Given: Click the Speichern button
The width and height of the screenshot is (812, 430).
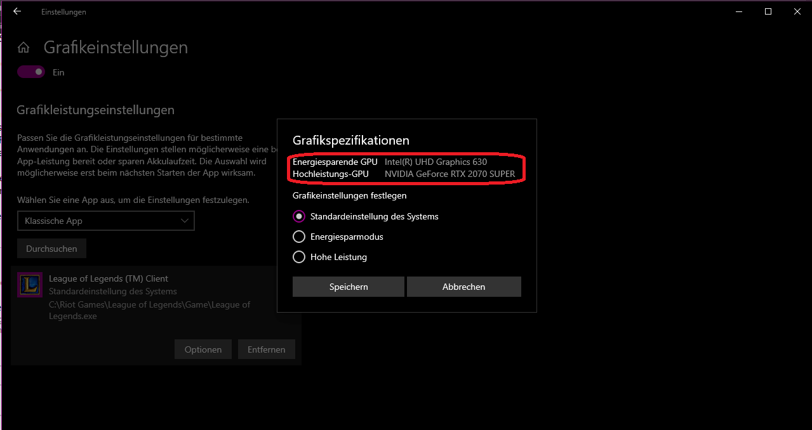Looking at the screenshot, I should (x=349, y=287).
